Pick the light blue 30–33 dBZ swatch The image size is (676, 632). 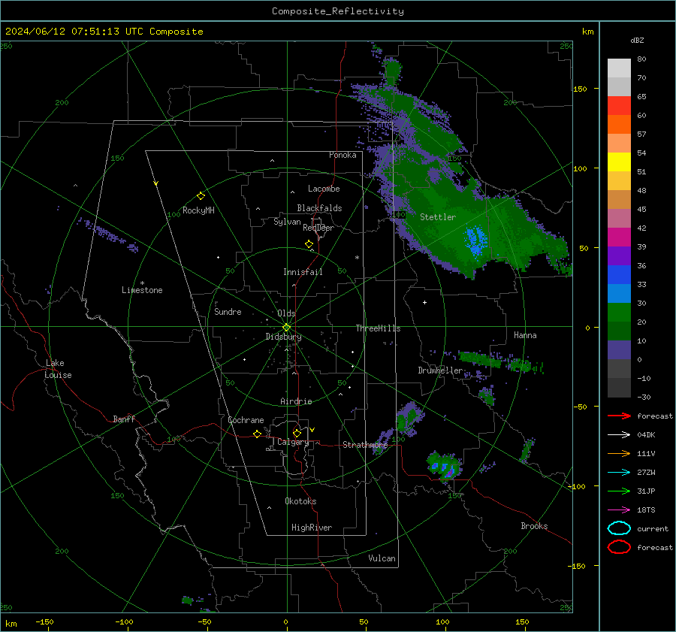[619, 293]
